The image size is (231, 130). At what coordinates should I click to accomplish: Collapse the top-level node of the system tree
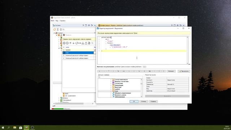tap(54, 33)
